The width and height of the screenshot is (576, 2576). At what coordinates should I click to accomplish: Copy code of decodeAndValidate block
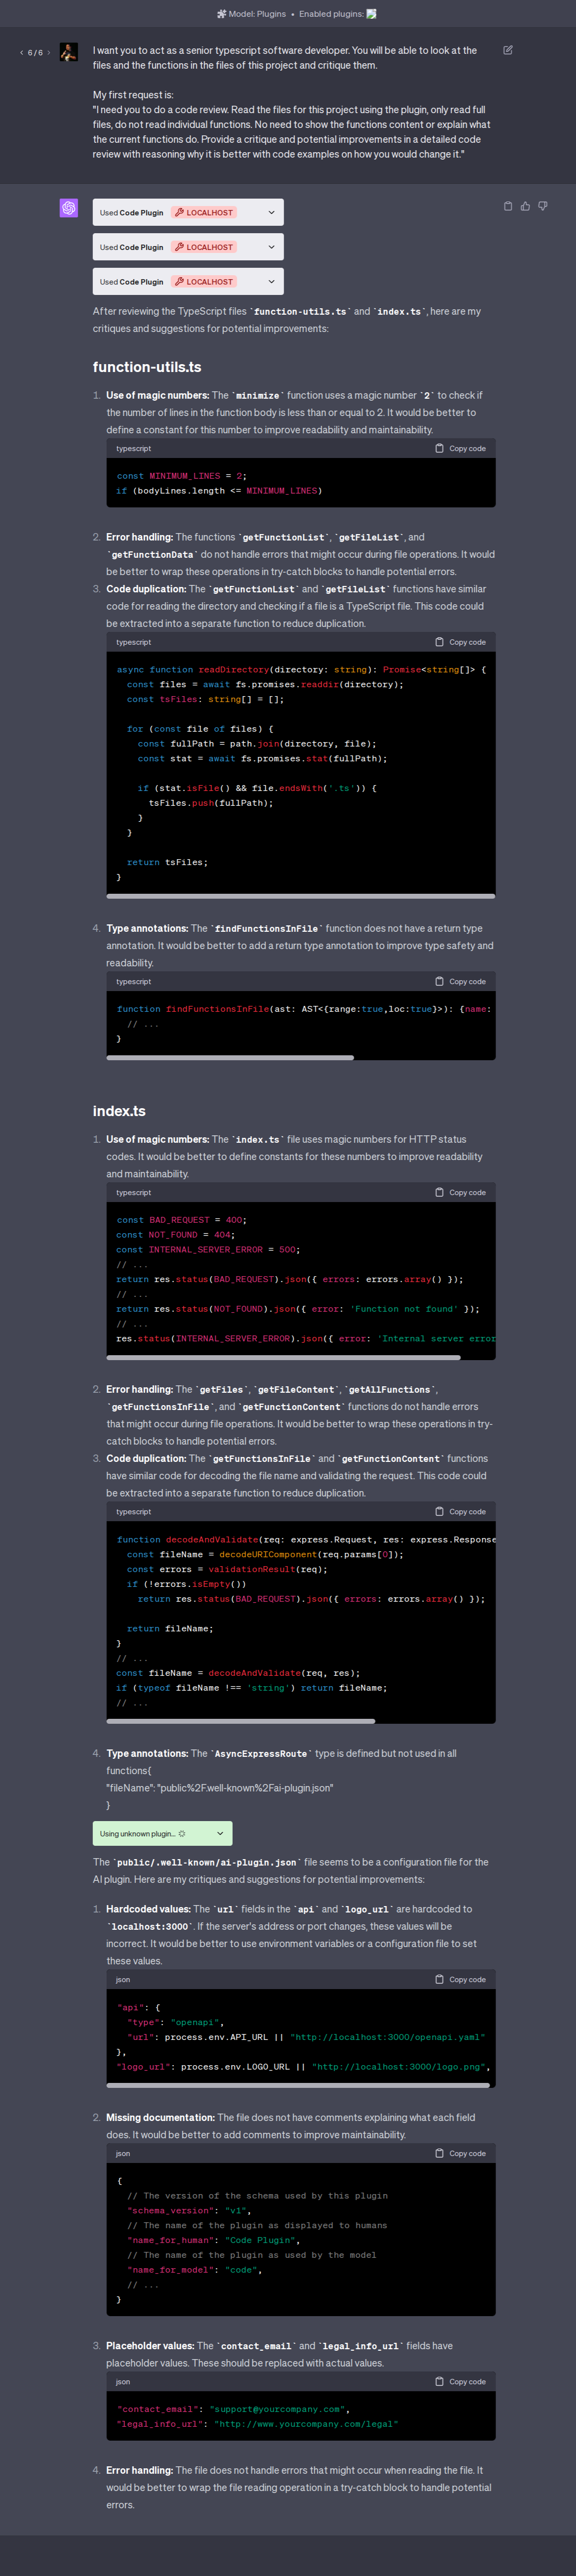coord(460,1512)
